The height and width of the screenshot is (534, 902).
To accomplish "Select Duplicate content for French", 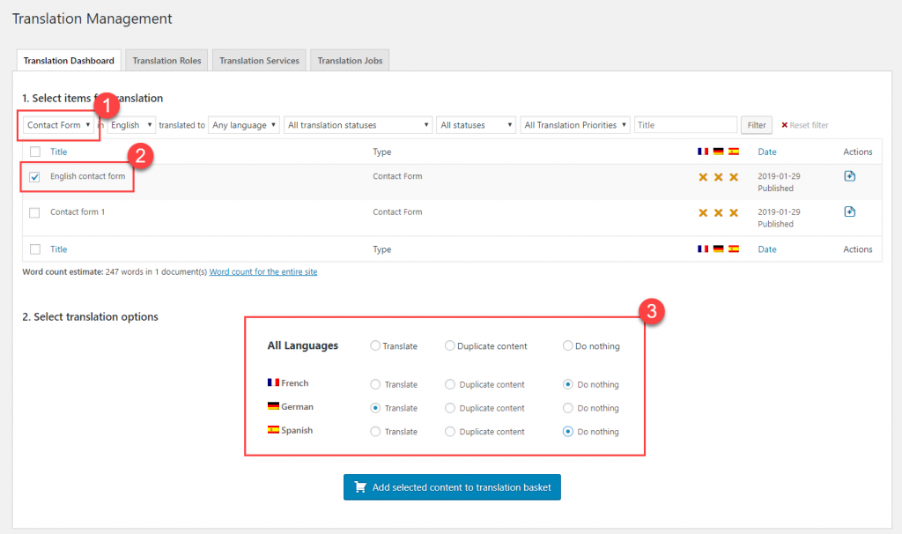I will tap(450, 384).
